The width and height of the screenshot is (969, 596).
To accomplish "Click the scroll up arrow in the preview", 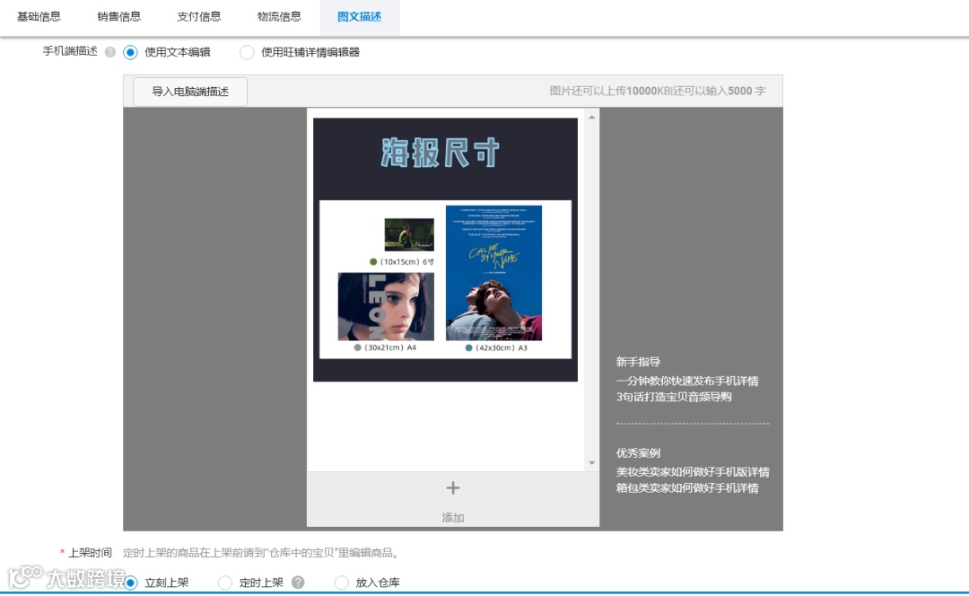I will 592,117.
